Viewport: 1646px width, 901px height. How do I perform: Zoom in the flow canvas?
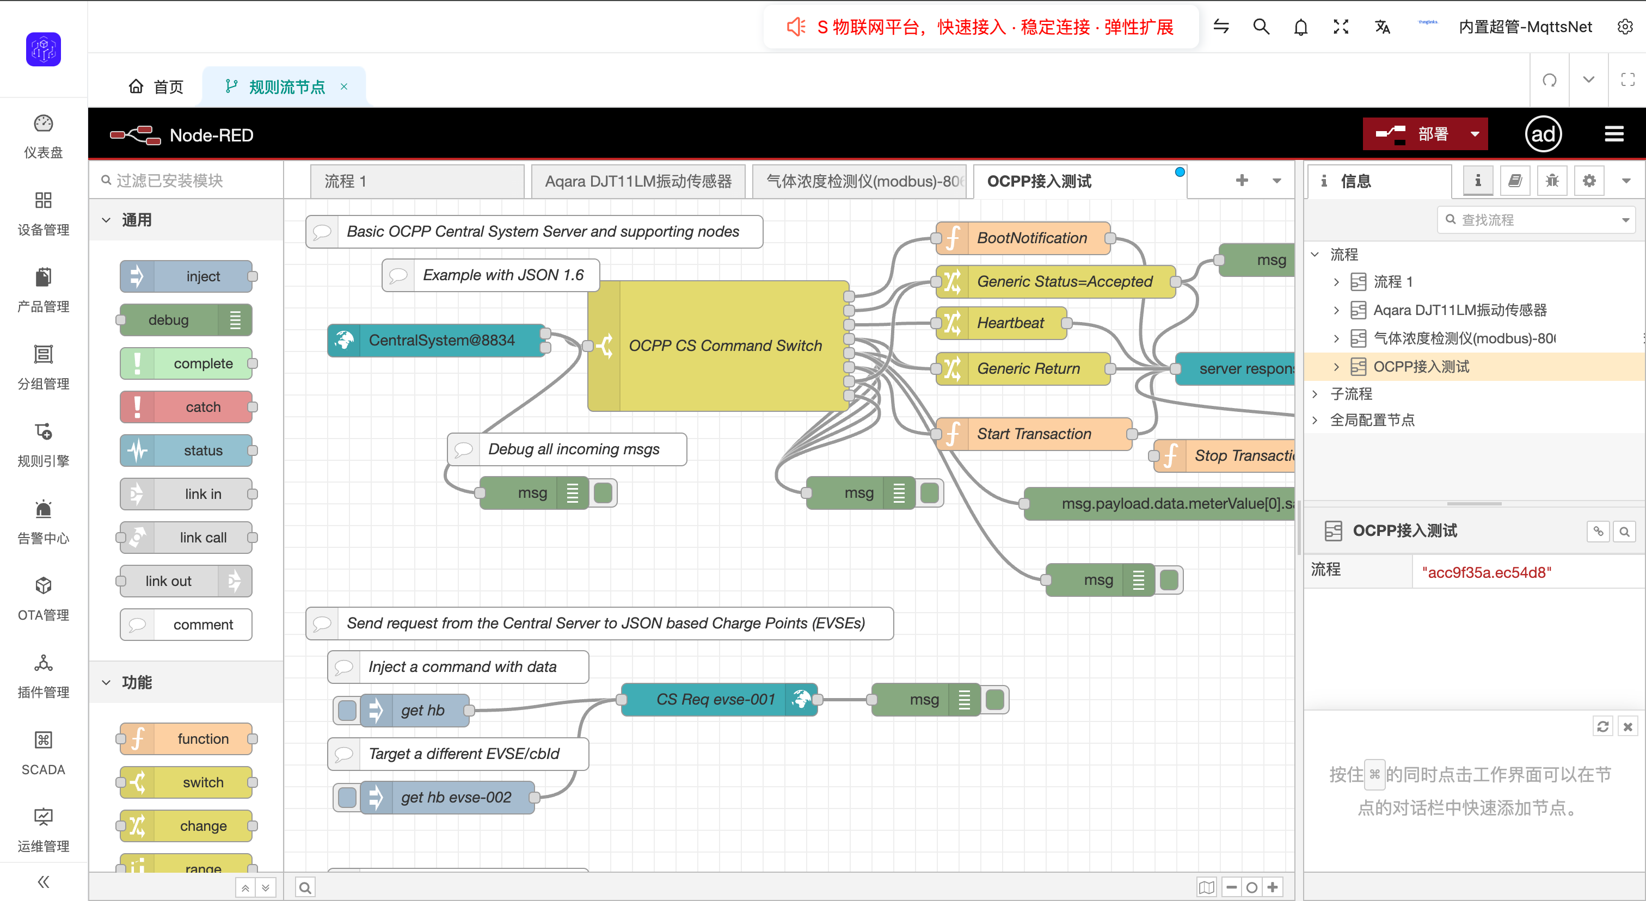(x=1273, y=887)
